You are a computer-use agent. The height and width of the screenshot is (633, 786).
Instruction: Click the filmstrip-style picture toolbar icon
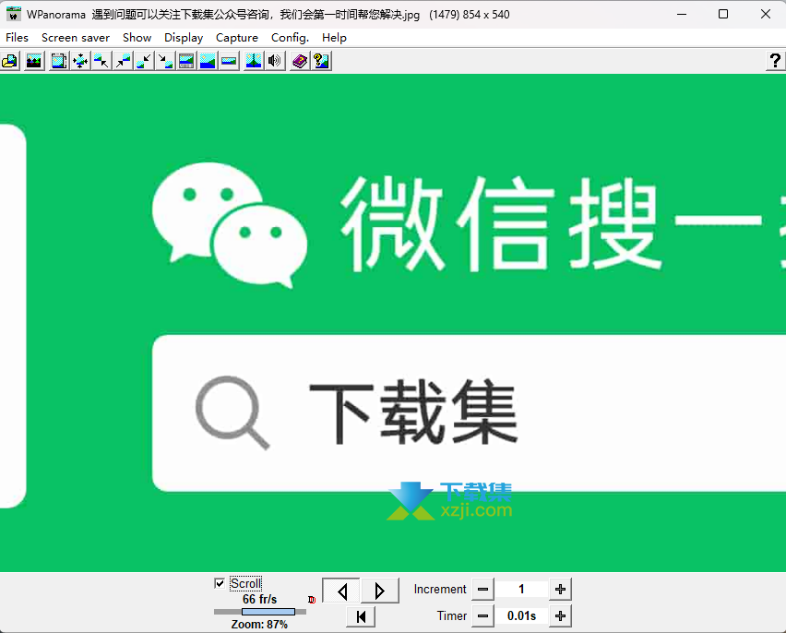tap(186, 61)
